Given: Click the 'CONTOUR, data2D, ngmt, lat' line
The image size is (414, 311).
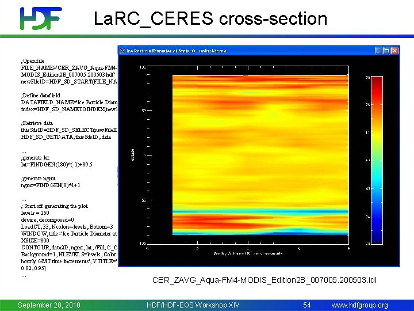Looking at the screenshot, I should click(x=69, y=247).
